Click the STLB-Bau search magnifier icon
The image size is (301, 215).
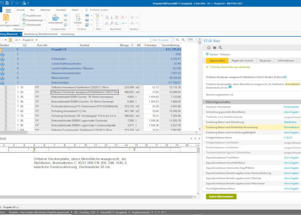click(220, 48)
